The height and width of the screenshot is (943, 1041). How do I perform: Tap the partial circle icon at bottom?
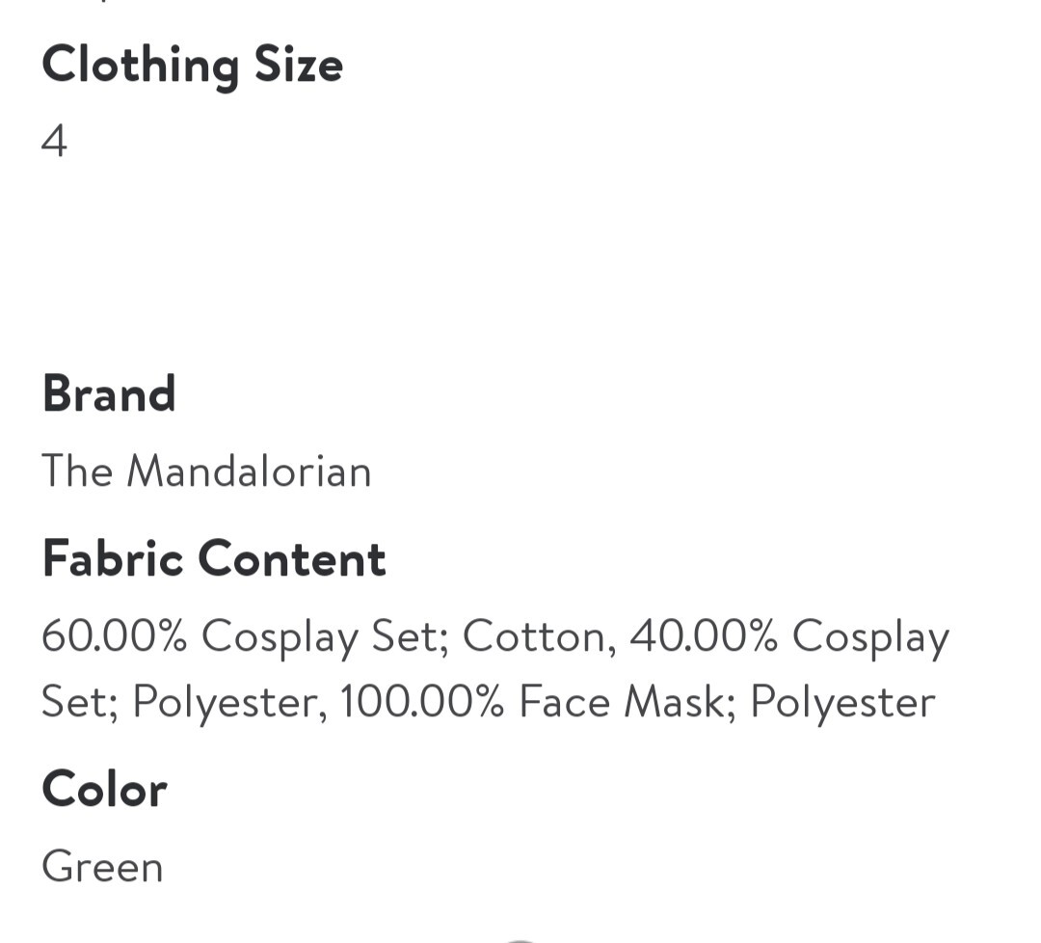[520, 938]
